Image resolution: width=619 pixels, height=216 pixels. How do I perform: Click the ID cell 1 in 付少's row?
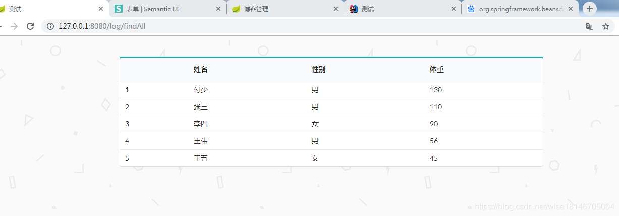(127, 90)
